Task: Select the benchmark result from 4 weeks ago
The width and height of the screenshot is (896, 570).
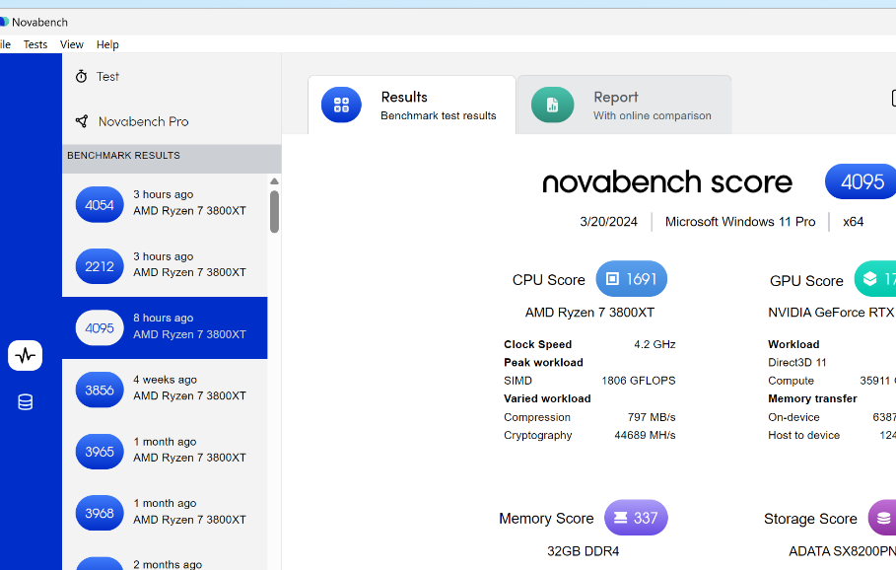Action: click(165, 389)
